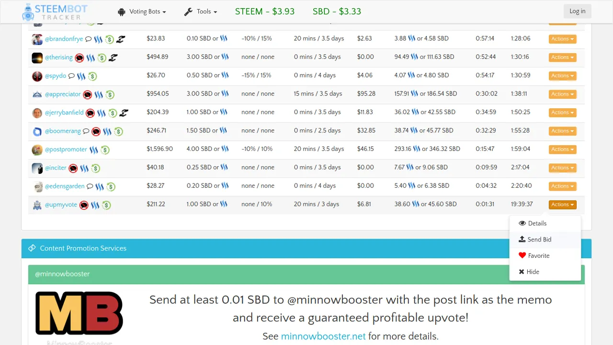
Task: Click the Log in button
Action: pos(577,11)
